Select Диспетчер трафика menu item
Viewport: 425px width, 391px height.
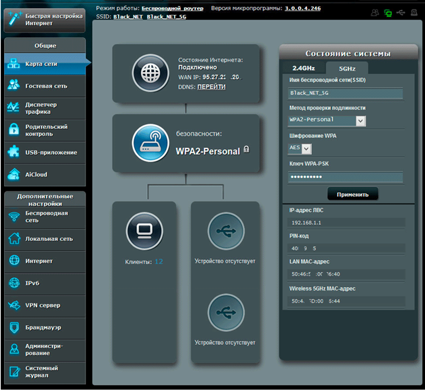click(x=45, y=108)
